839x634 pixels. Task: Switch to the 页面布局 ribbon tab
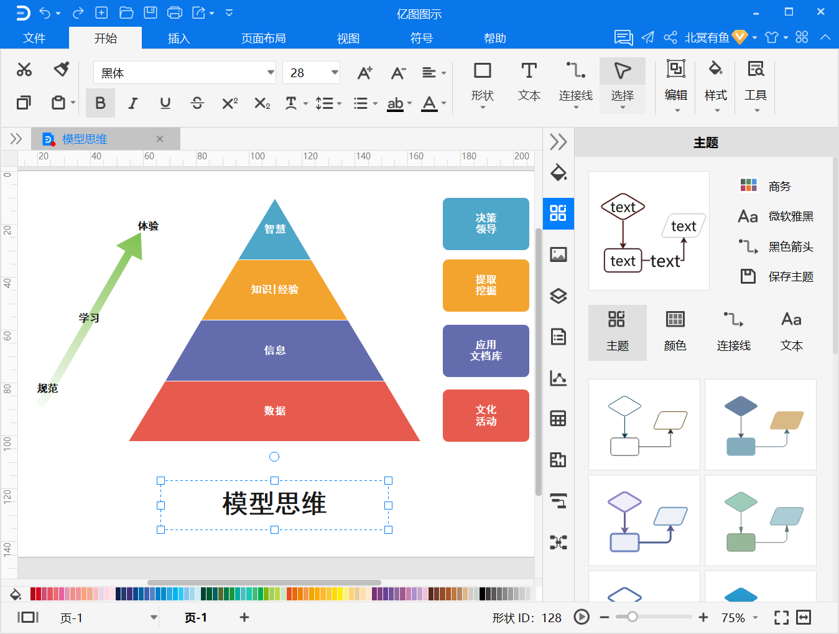coord(264,38)
